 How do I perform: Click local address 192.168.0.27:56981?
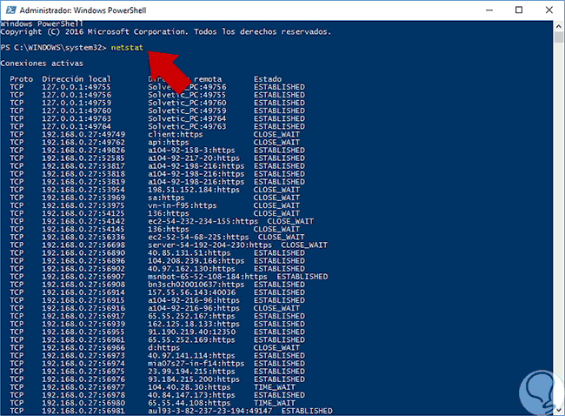83,412
